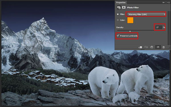Switch to the layer mask icon
This screenshot has height=107, width=171.
pyautogui.click(x=124, y=7)
